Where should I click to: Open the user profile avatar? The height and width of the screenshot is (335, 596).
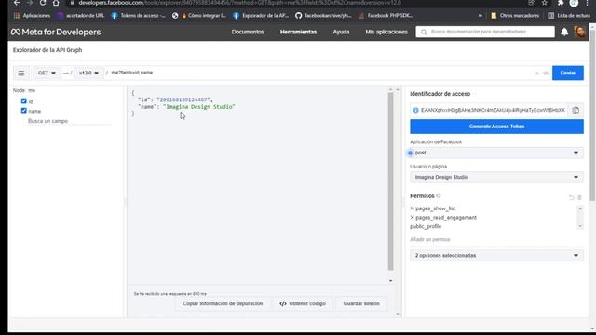(x=579, y=32)
